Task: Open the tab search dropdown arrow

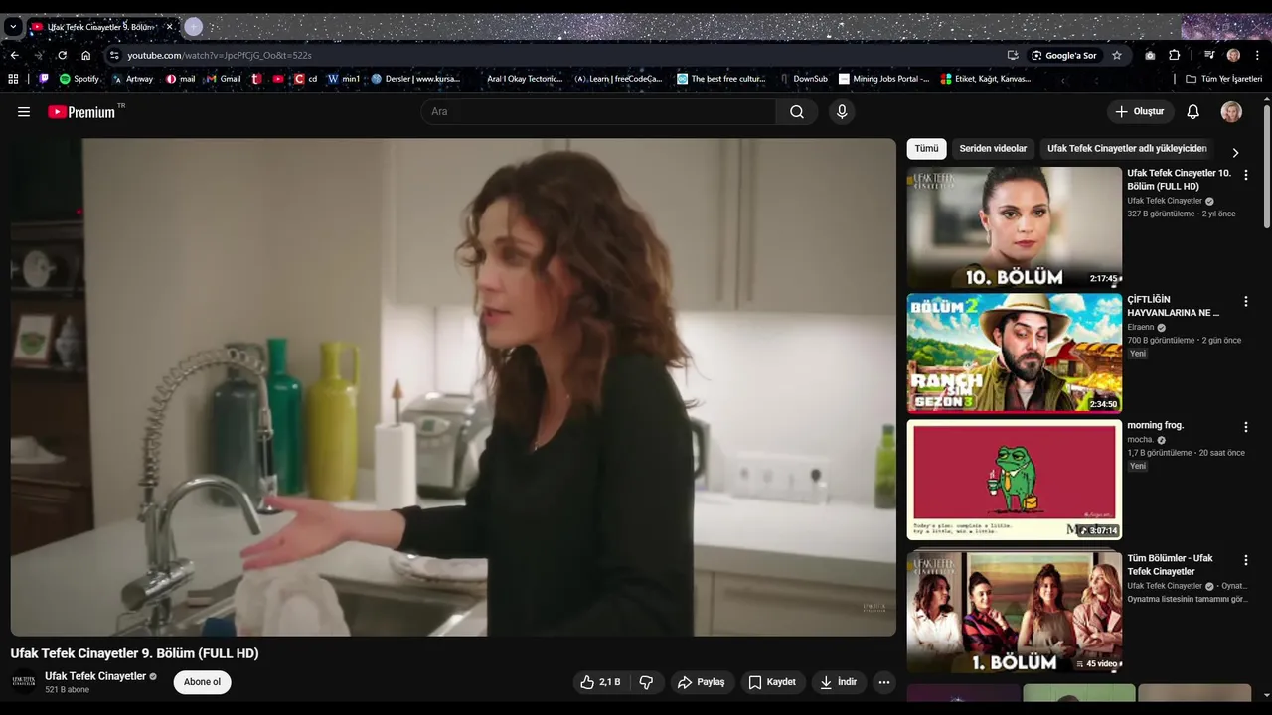Action: [13, 27]
